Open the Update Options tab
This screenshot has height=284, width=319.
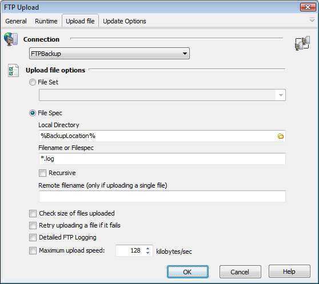(x=125, y=21)
